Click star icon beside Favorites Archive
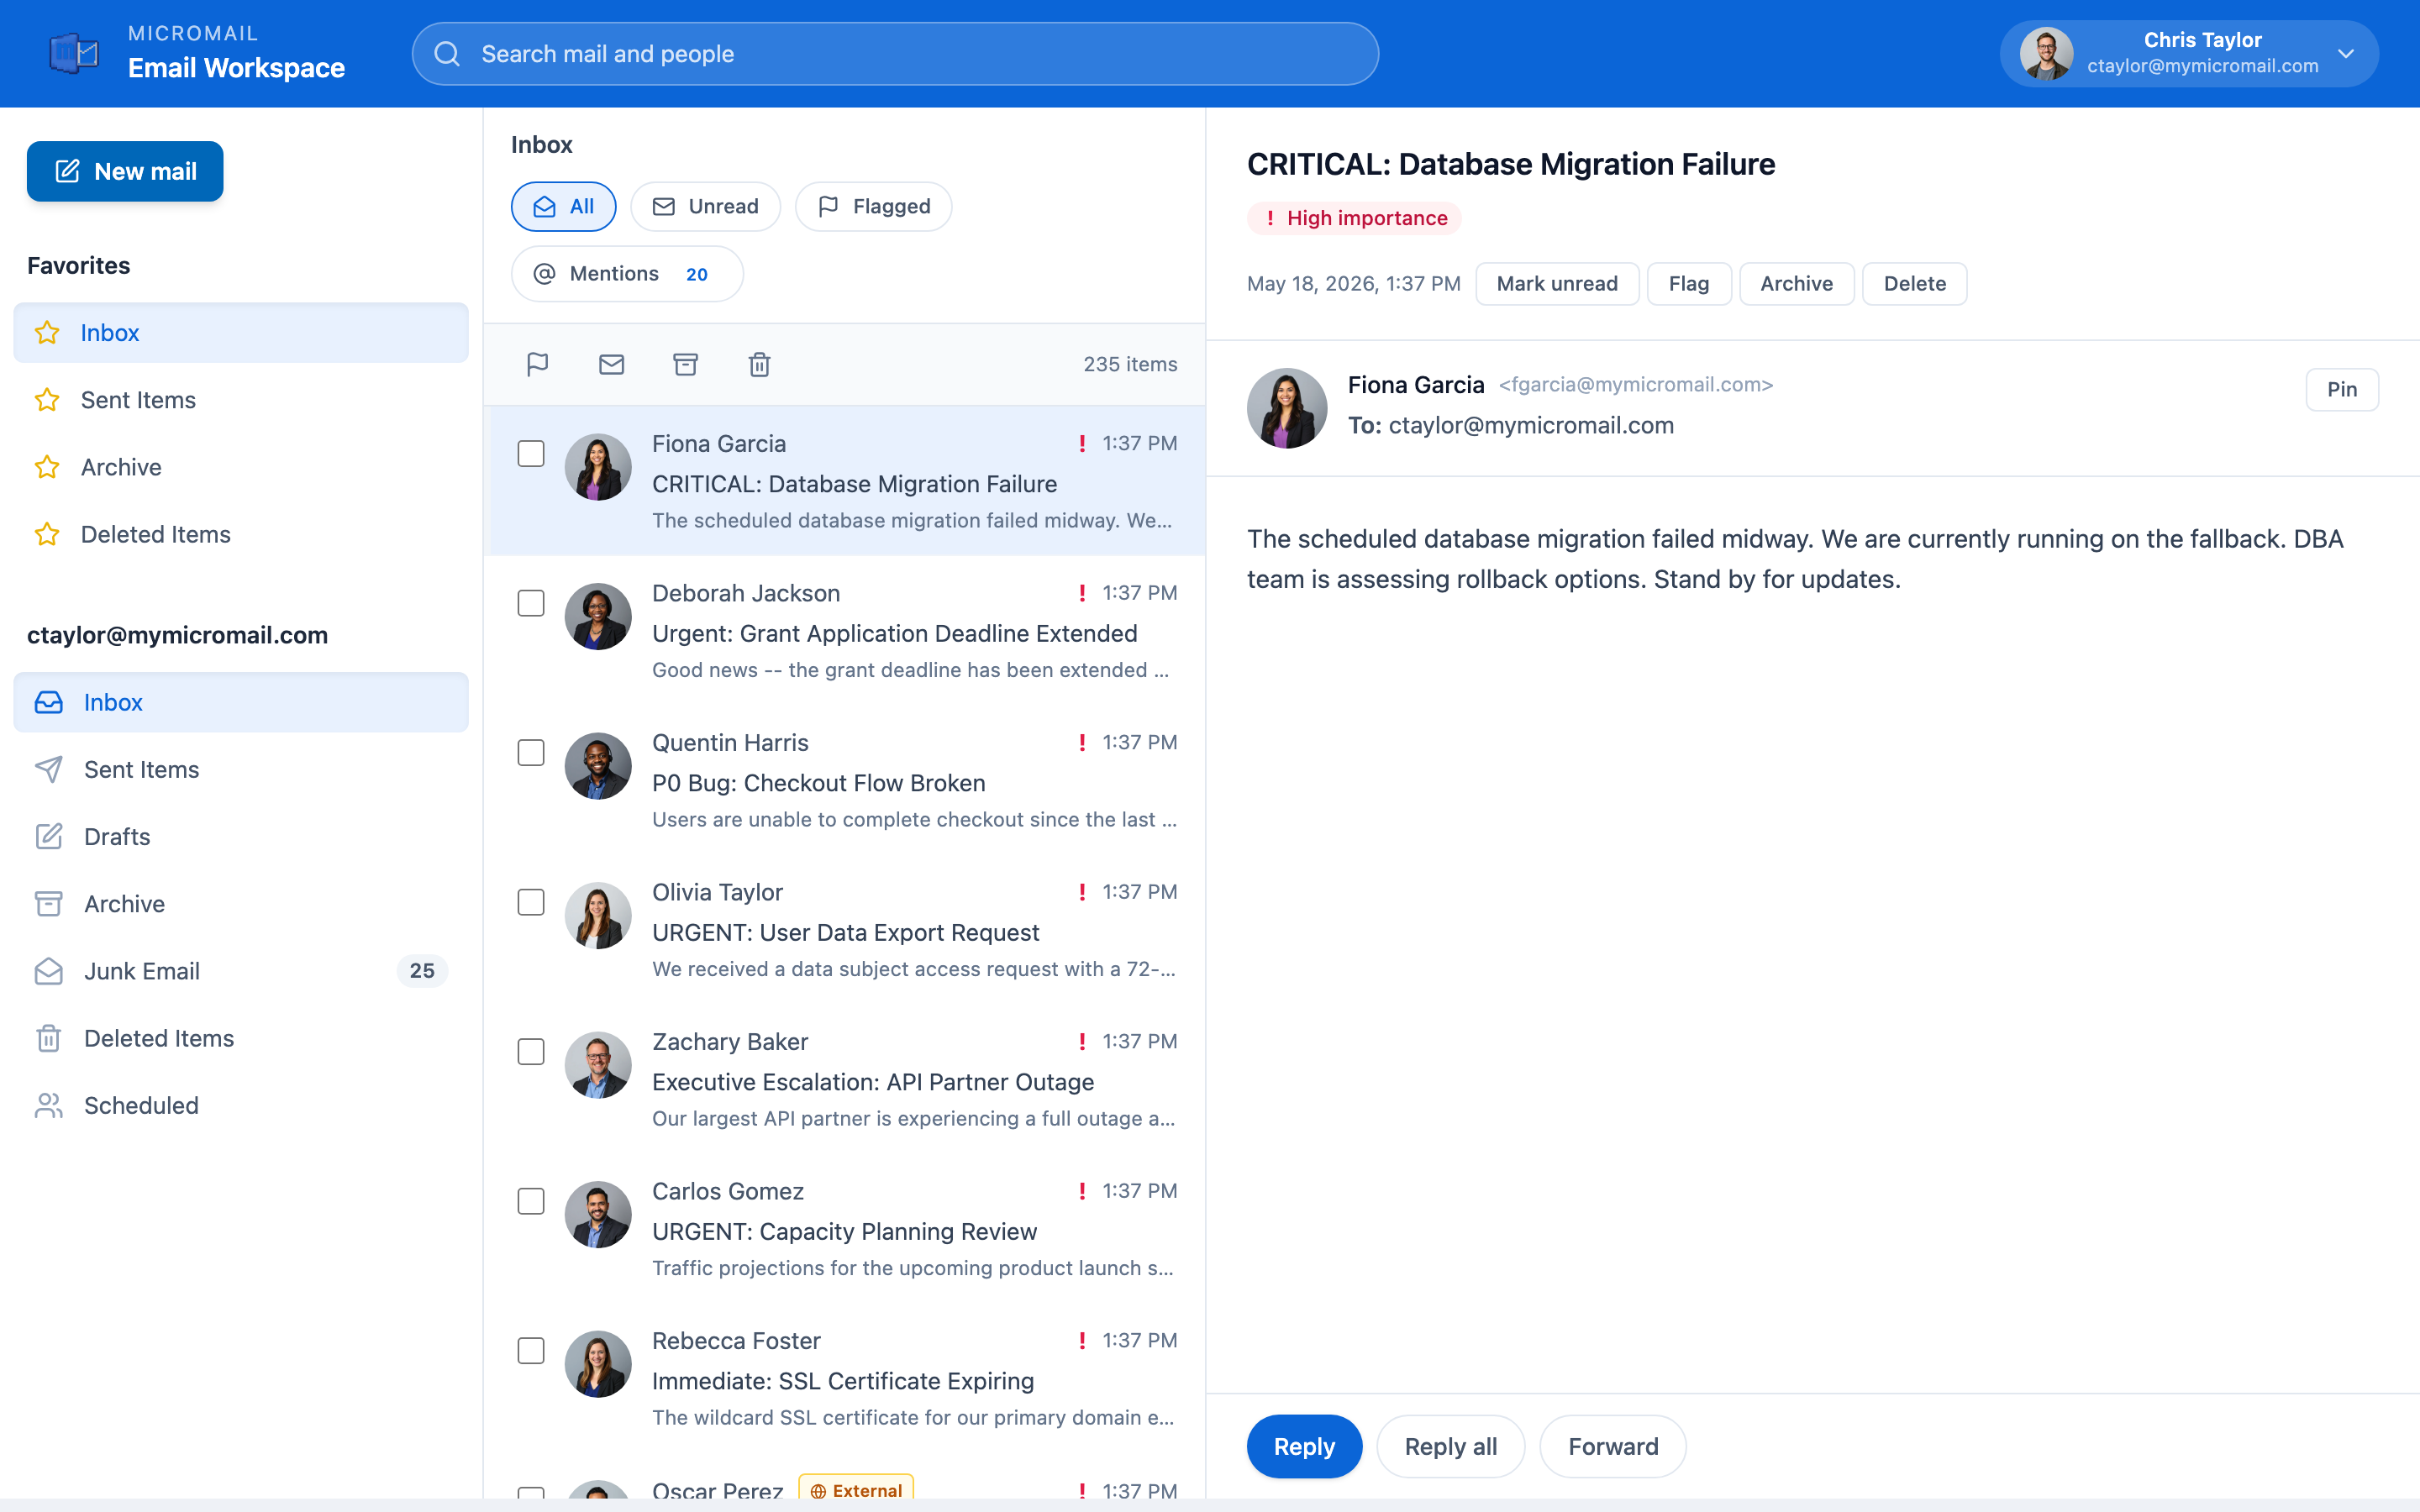The width and height of the screenshot is (2420, 1512). (47, 467)
